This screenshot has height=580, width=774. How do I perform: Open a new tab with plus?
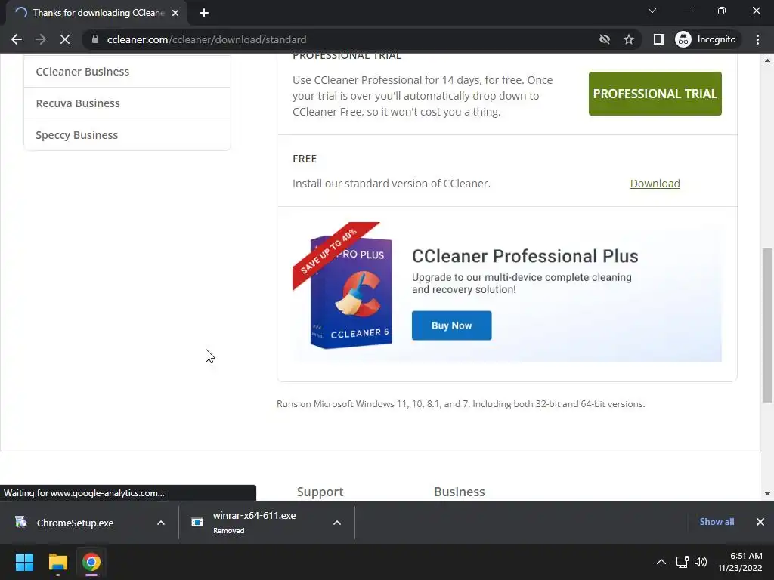[204, 13]
